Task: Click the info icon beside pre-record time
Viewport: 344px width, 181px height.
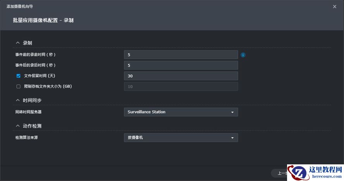Action: tap(243, 55)
